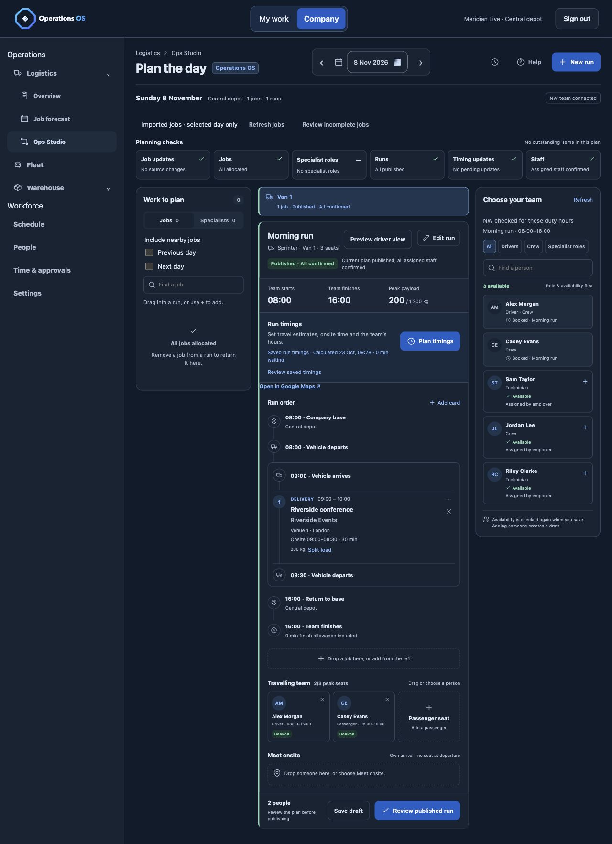Viewport: 612px width, 844px height.
Task: Add Sam Taylor to the team
Action: [585, 382]
